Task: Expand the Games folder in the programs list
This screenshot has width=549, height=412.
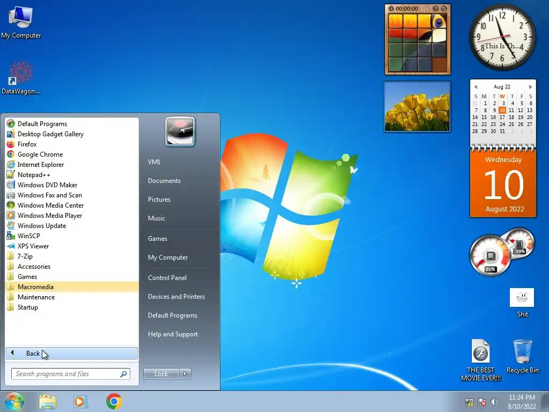Action: pyautogui.click(x=72, y=276)
